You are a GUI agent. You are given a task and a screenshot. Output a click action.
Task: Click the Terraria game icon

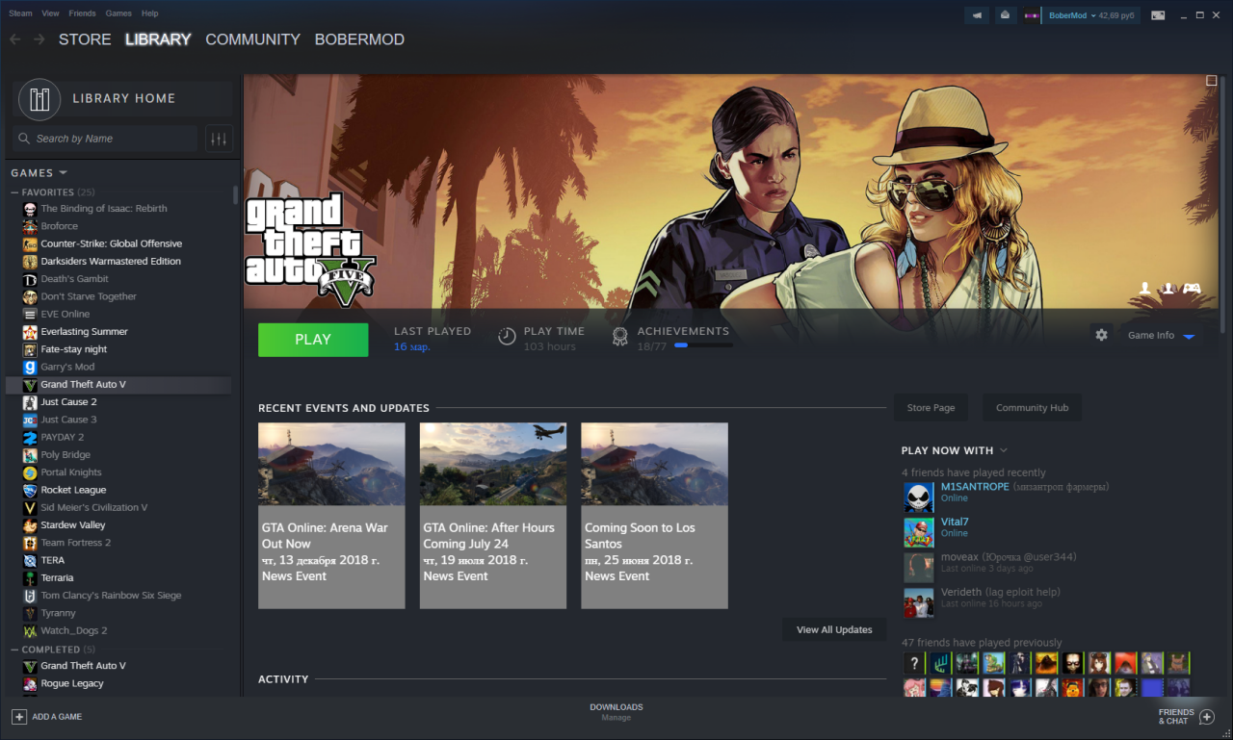pyautogui.click(x=31, y=577)
